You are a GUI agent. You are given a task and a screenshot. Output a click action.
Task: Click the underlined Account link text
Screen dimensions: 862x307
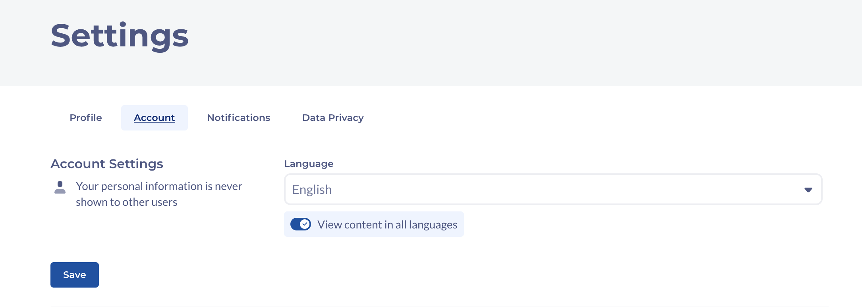[154, 118]
